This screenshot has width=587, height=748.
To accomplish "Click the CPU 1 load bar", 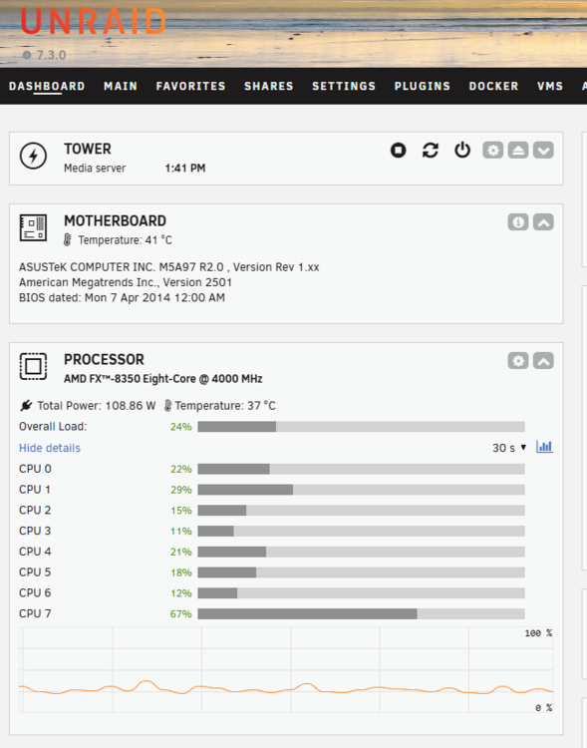I will pyautogui.click(x=361, y=490).
